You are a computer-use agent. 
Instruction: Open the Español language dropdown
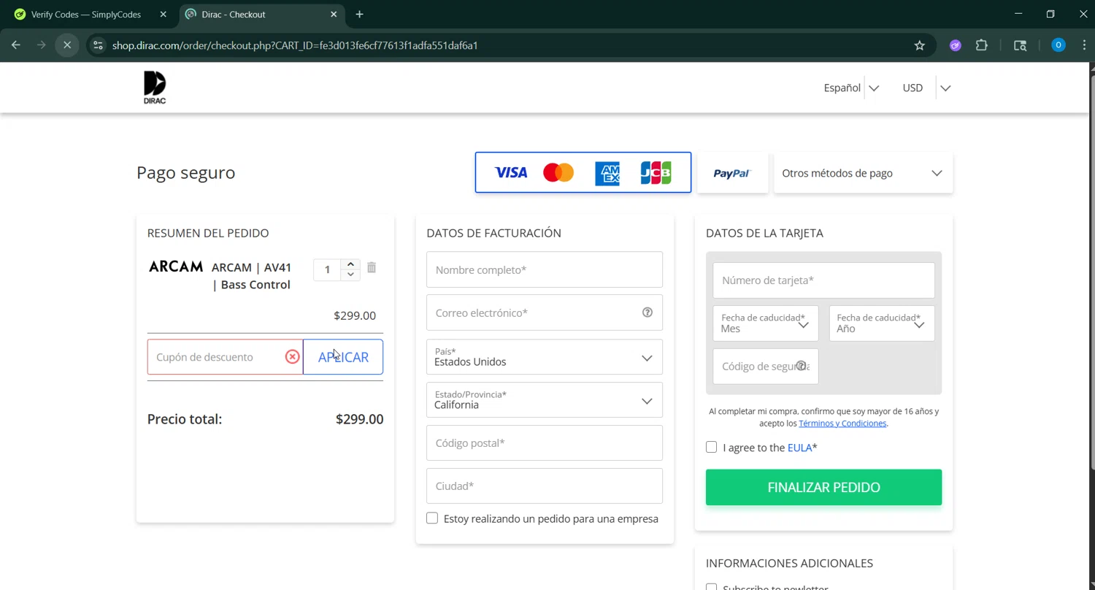(x=851, y=88)
